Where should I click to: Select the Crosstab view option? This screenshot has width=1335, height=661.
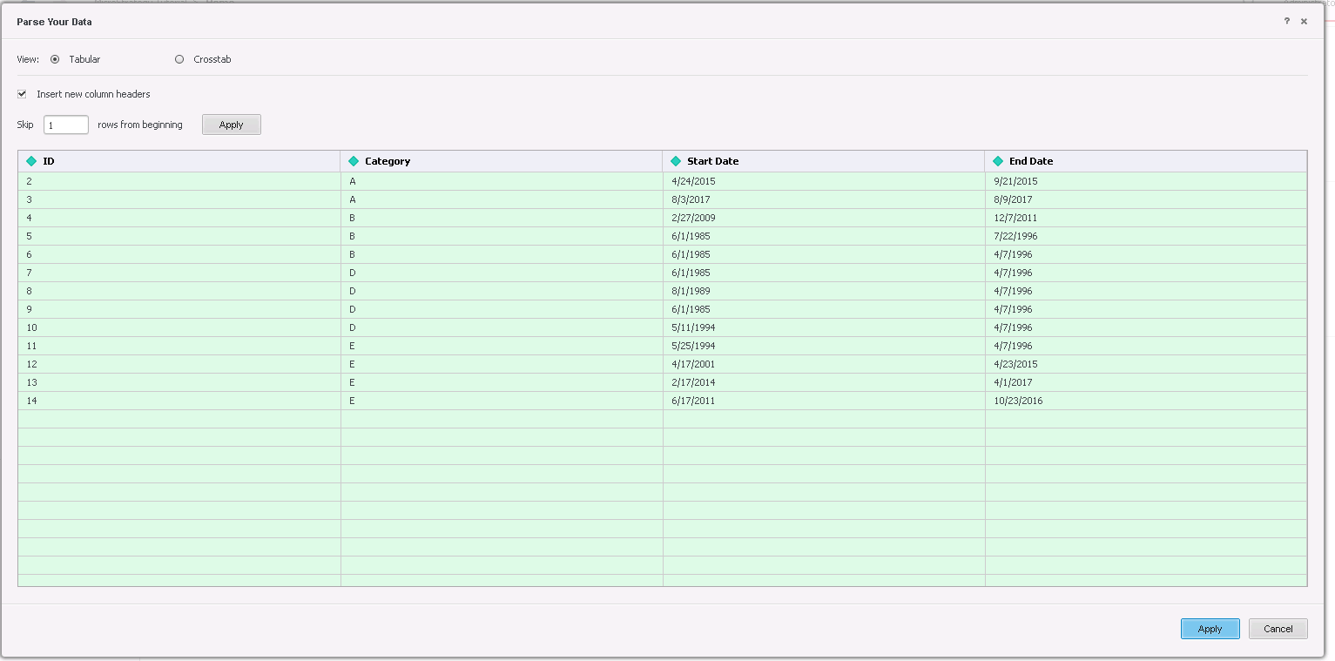click(179, 59)
